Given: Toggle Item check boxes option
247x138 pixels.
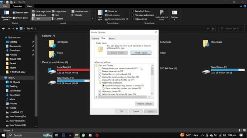Looking at the screenshot, I should tap(132, 11).
